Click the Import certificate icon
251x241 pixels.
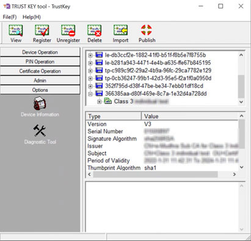point(120,31)
